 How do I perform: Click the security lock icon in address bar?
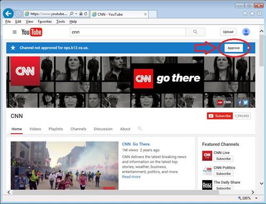click(81, 14)
